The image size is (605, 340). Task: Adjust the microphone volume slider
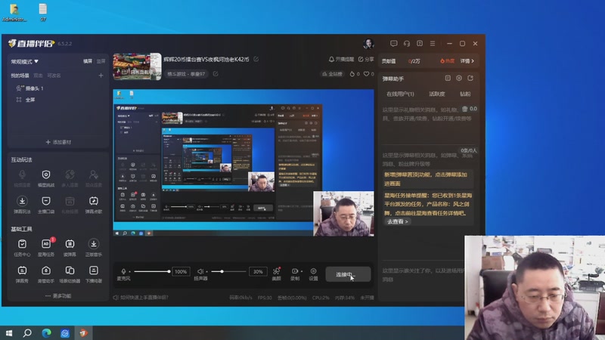click(x=152, y=272)
